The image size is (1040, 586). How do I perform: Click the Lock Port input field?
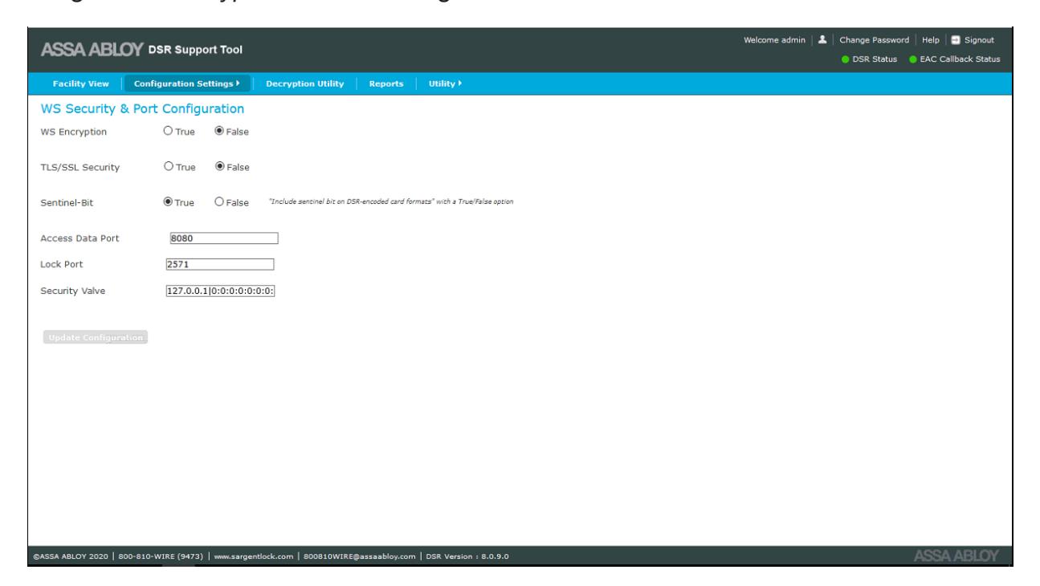[219, 264]
